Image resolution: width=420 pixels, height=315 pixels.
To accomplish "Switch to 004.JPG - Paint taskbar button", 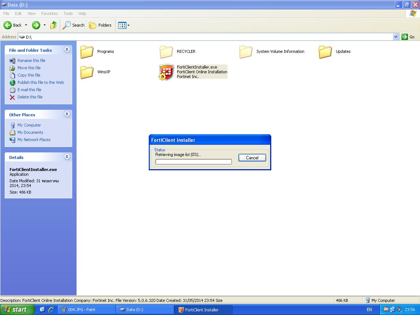I will (86, 310).
